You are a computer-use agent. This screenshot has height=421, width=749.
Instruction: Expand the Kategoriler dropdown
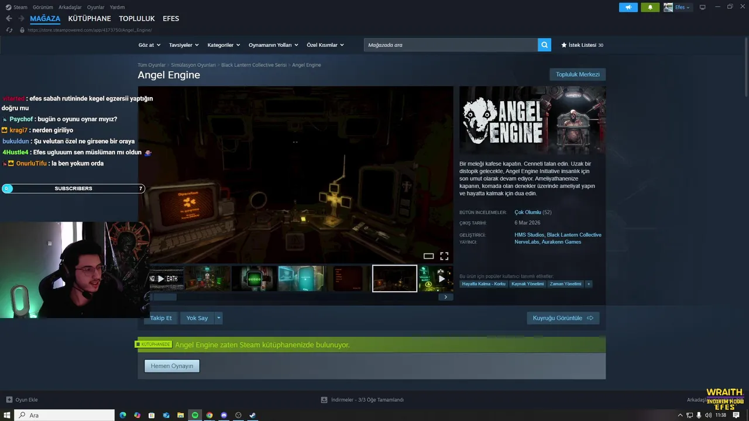[224, 45]
